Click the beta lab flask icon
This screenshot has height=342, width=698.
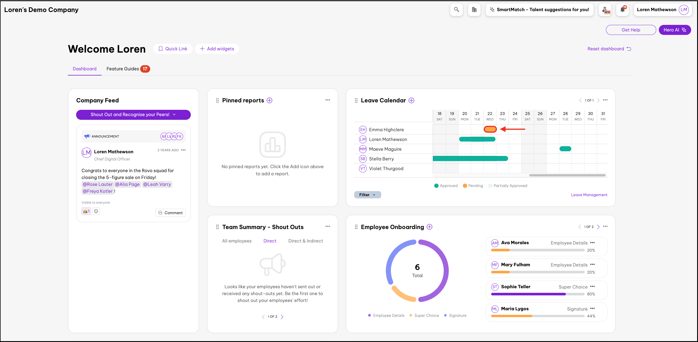click(x=605, y=10)
